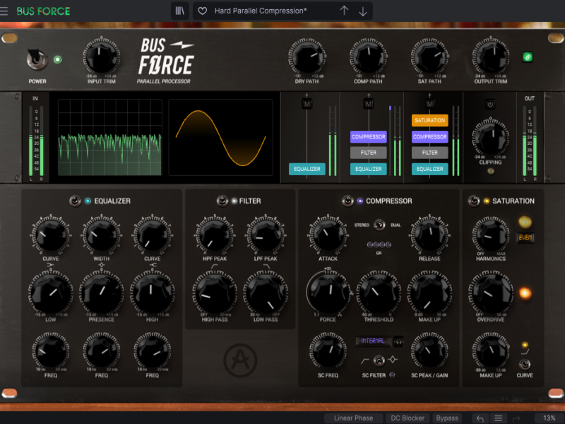Favorite the preset with the heart icon

pyautogui.click(x=203, y=11)
